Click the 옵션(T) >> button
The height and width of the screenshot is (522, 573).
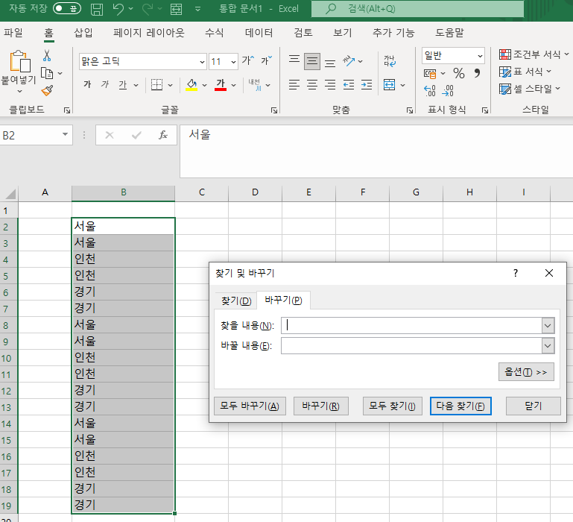526,372
